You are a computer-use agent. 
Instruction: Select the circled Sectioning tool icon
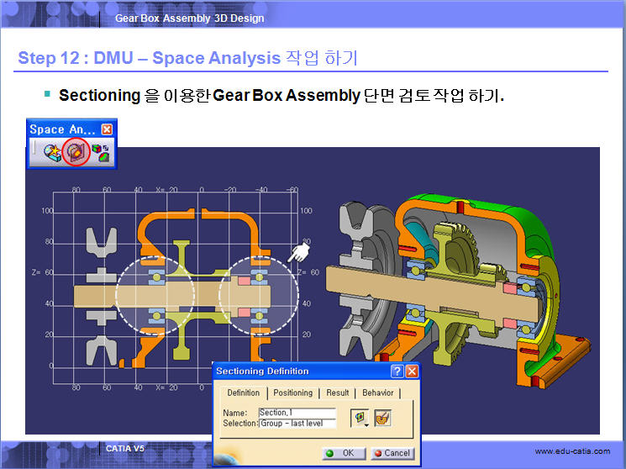pyautogui.click(x=75, y=153)
